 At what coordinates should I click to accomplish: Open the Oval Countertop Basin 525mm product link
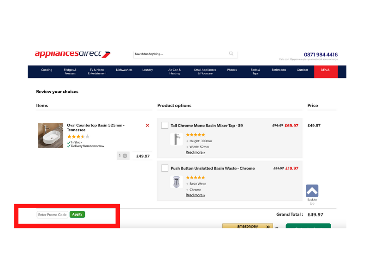(x=95, y=125)
